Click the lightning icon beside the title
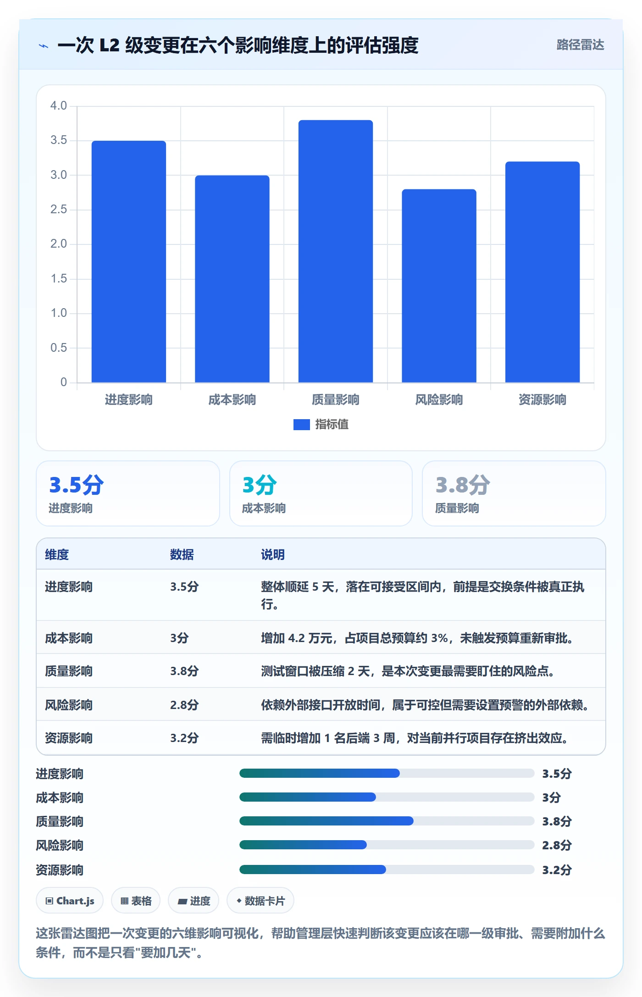 click(44, 45)
